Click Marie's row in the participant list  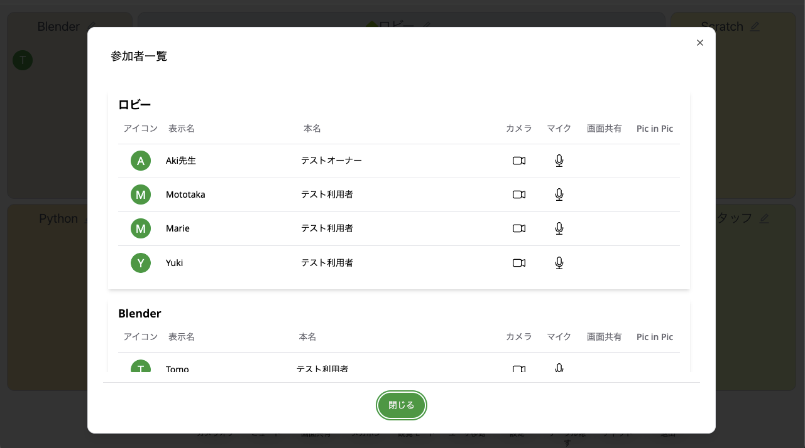point(314,228)
